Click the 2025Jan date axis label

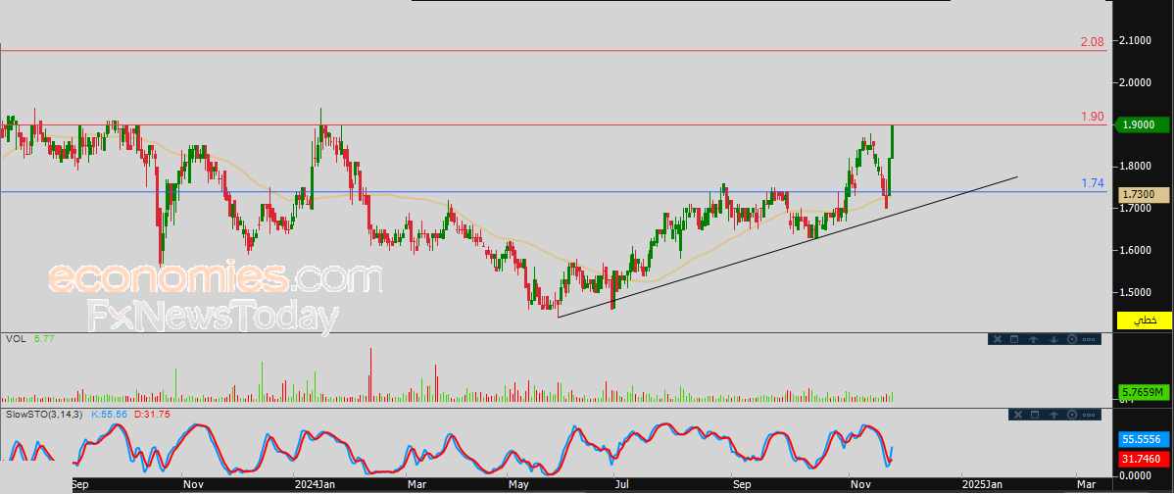point(982,485)
